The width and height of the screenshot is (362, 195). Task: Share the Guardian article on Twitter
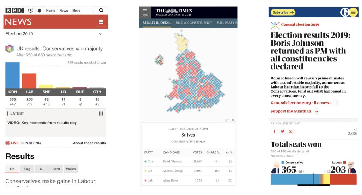pyautogui.click(x=282, y=131)
